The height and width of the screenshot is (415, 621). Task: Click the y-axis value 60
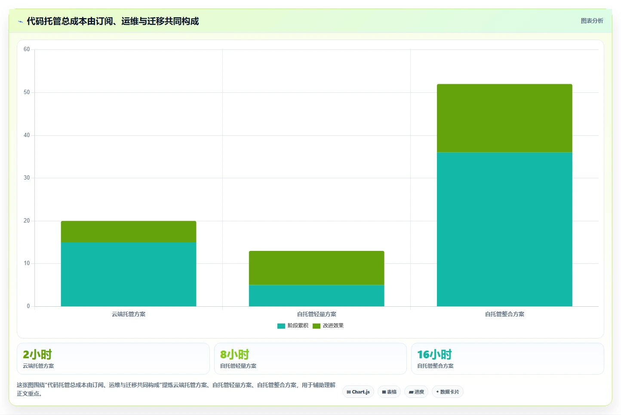click(27, 49)
